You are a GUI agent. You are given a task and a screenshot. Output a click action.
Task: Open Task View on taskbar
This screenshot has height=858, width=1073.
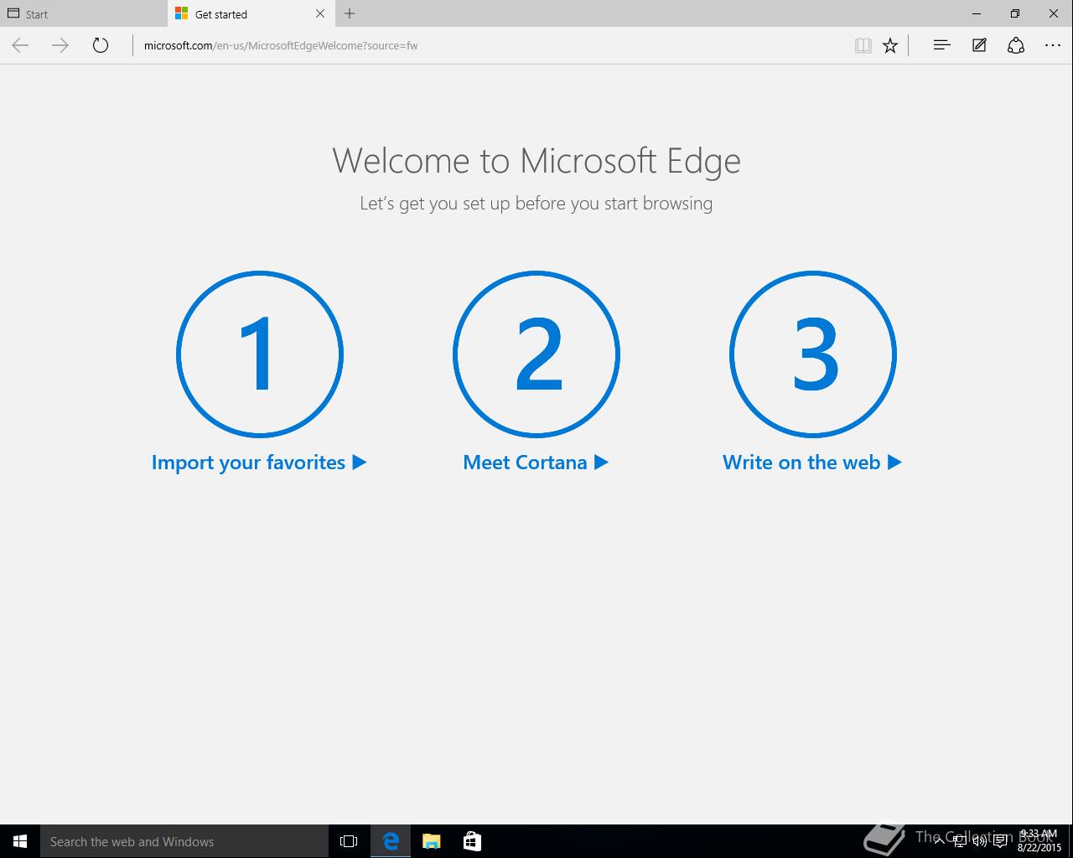pyautogui.click(x=349, y=841)
